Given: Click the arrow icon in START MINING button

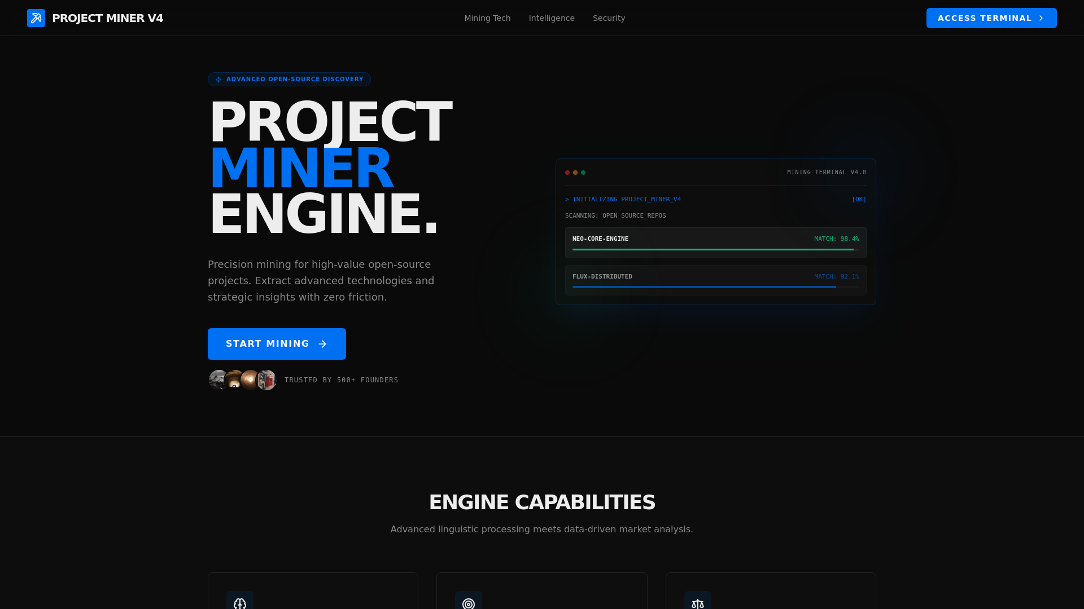Looking at the screenshot, I should [x=322, y=344].
